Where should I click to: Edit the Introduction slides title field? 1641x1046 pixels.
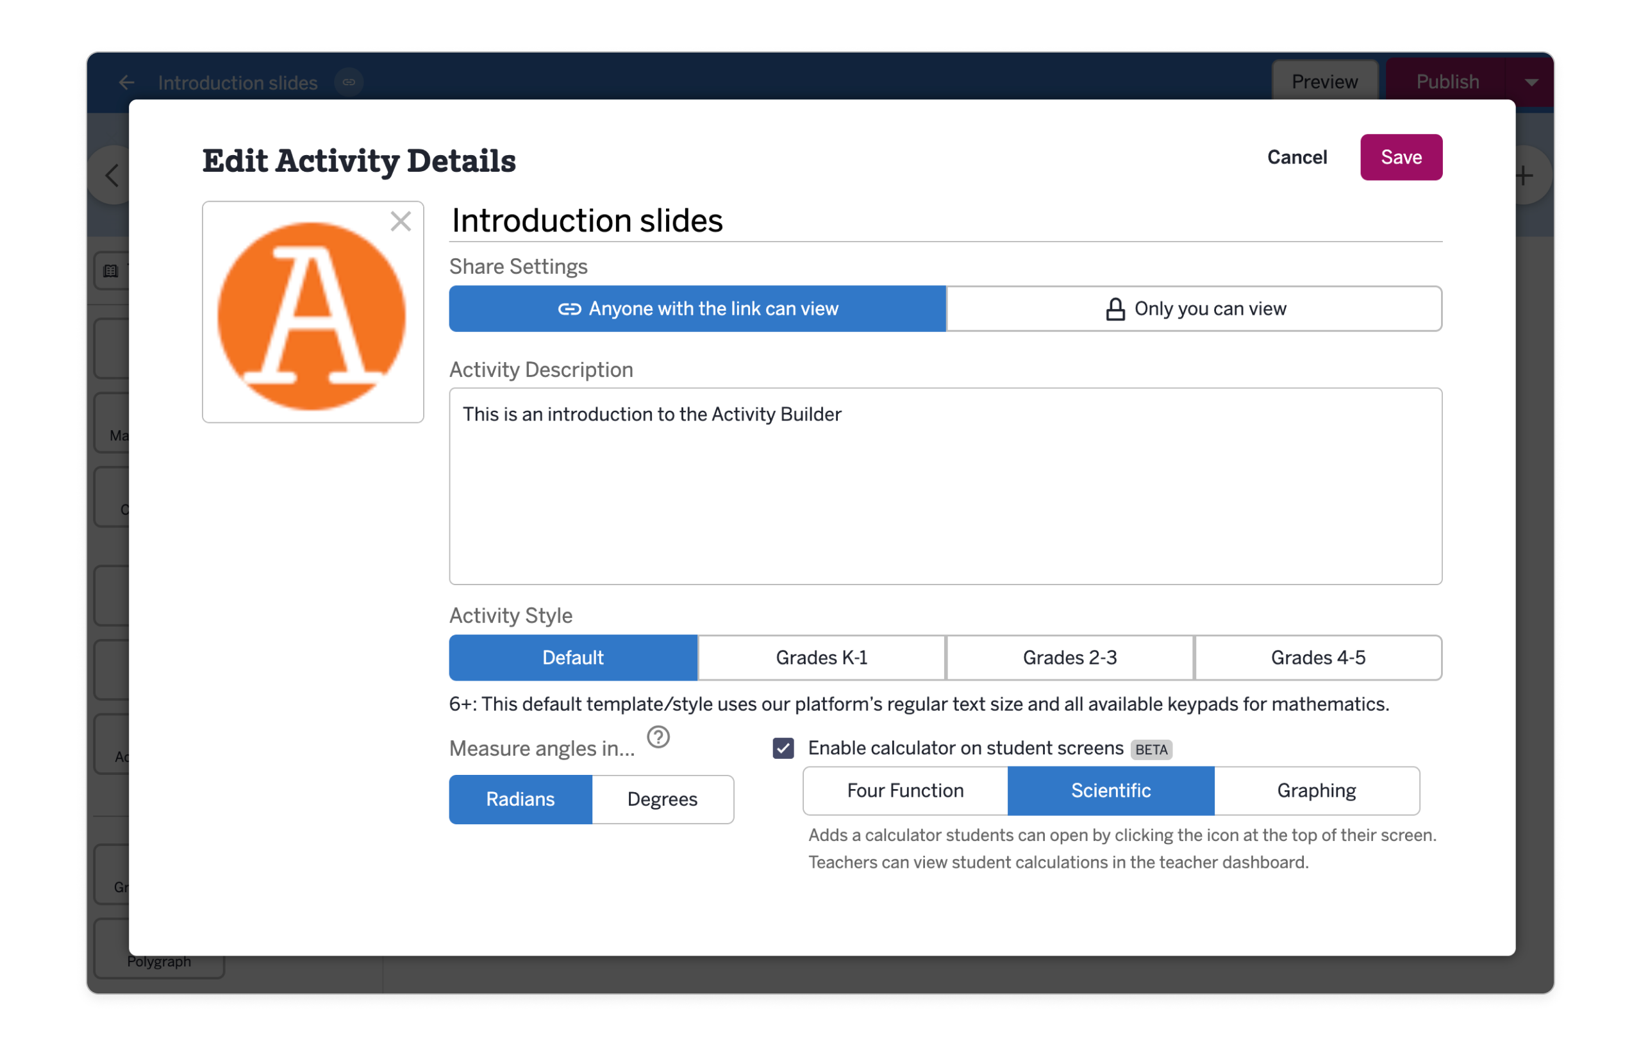[x=946, y=220]
